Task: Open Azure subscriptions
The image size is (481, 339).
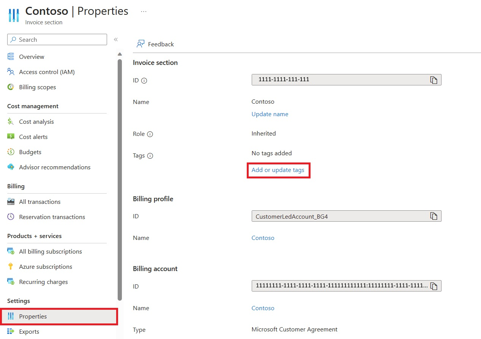Action: tap(46, 266)
